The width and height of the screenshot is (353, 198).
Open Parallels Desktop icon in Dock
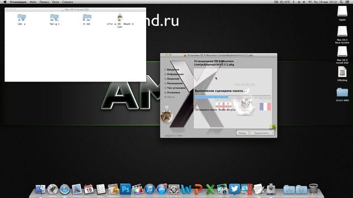tap(247, 189)
